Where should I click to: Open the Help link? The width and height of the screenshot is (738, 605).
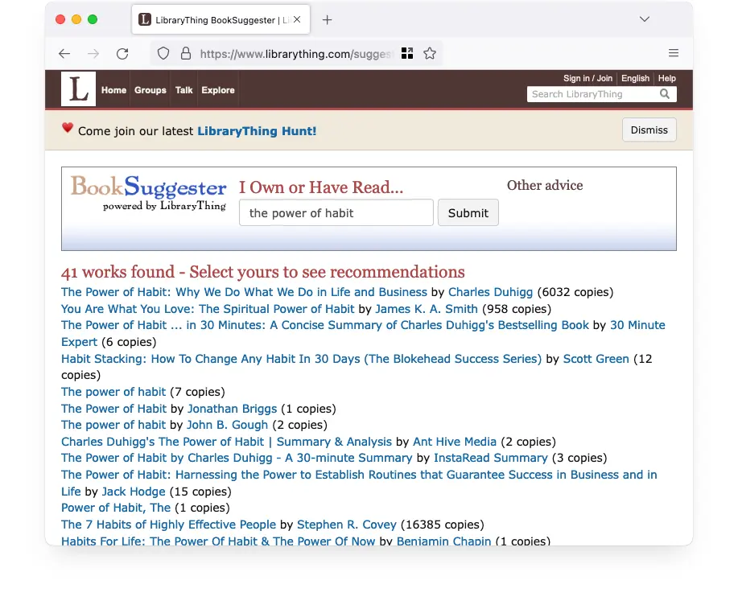tap(667, 78)
